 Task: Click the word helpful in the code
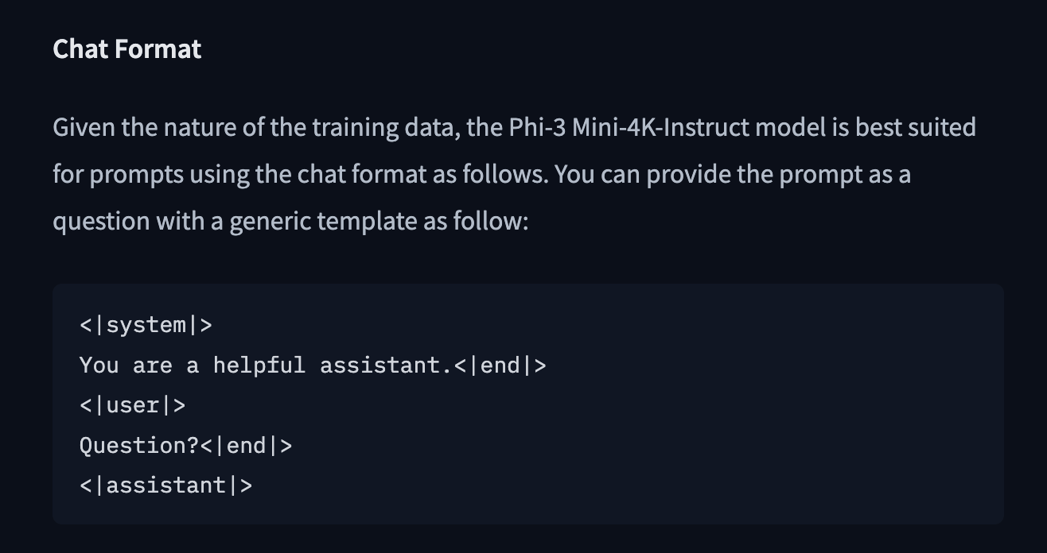[x=259, y=365]
